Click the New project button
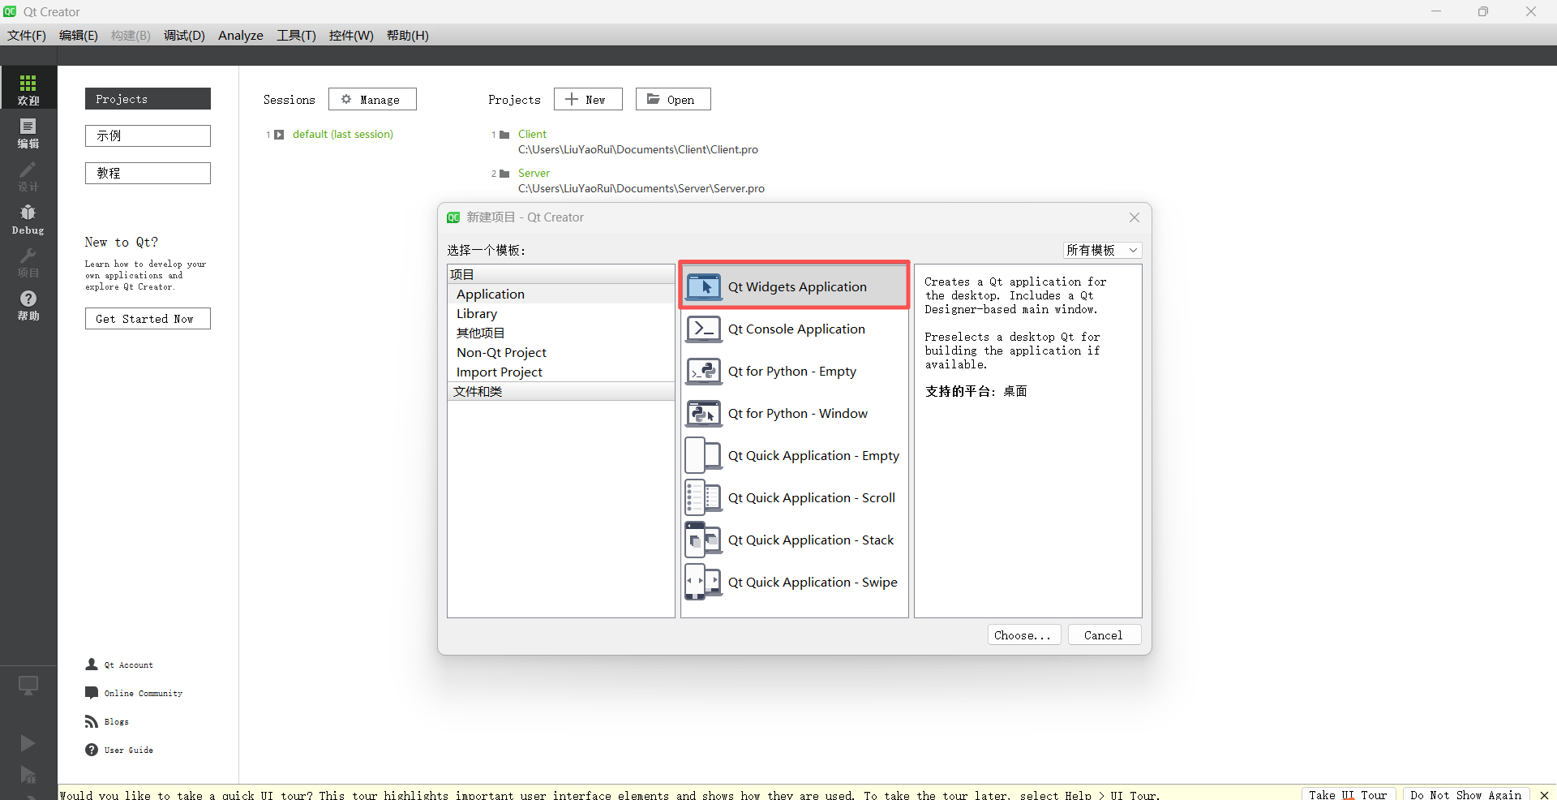The height and width of the screenshot is (800, 1557). tap(588, 99)
